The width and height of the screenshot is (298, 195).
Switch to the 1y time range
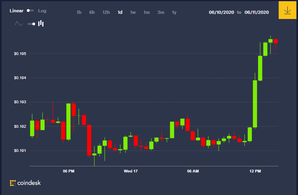(x=174, y=12)
